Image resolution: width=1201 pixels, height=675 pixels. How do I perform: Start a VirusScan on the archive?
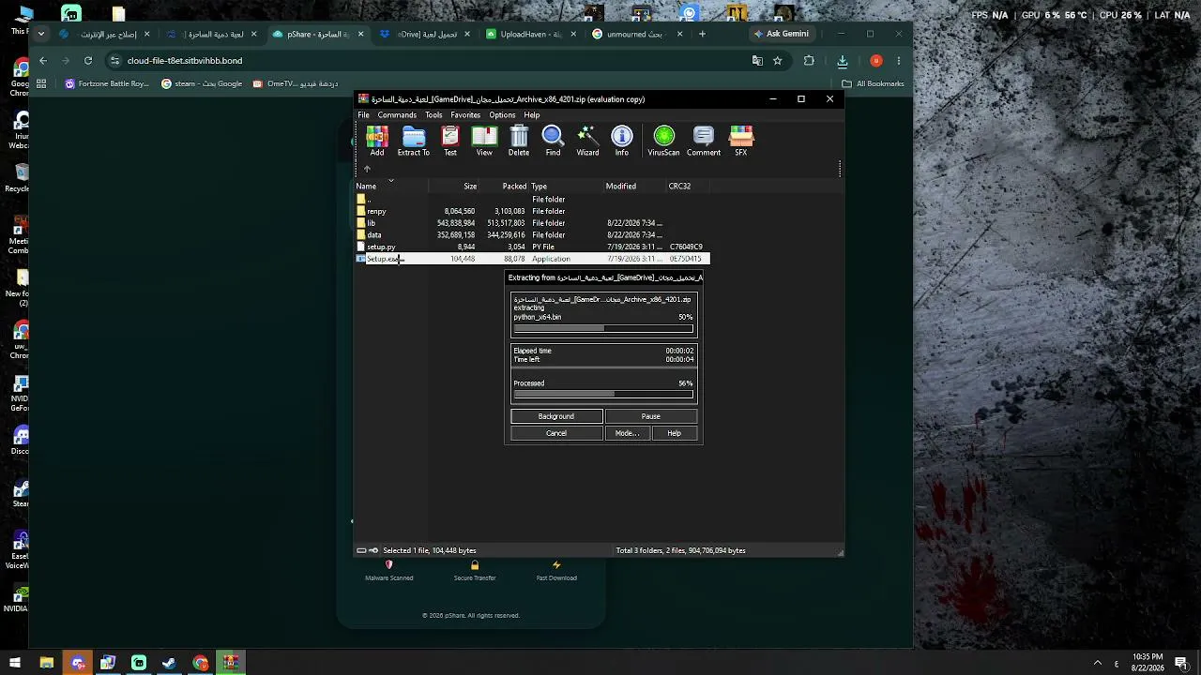[663, 142]
